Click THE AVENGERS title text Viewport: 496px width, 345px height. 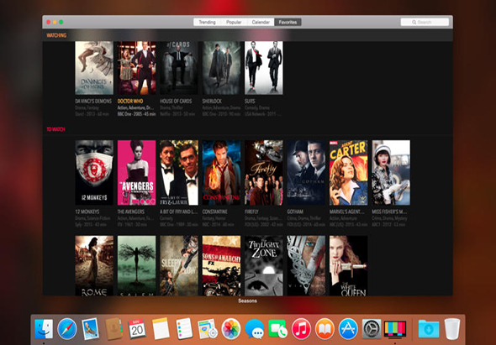131,212
